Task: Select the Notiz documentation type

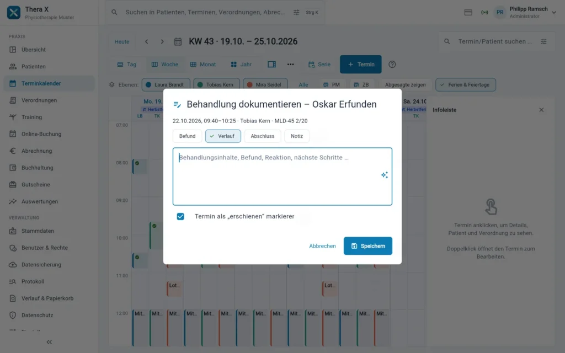Action: click(x=297, y=136)
